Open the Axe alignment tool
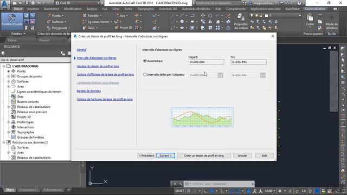 point(121,16)
